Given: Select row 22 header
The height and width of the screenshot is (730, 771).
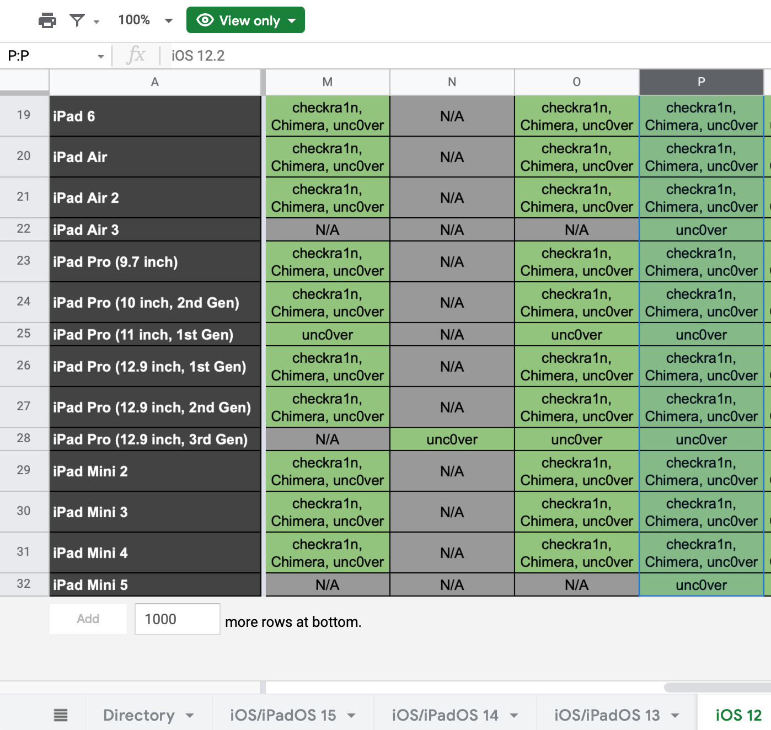Looking at the screenshot, I should tap(24, 229).
